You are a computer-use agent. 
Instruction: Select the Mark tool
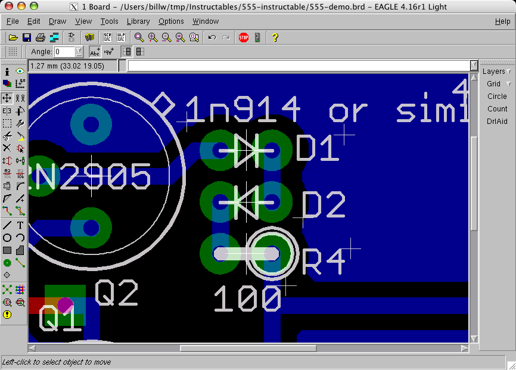[x=20, y=83]
